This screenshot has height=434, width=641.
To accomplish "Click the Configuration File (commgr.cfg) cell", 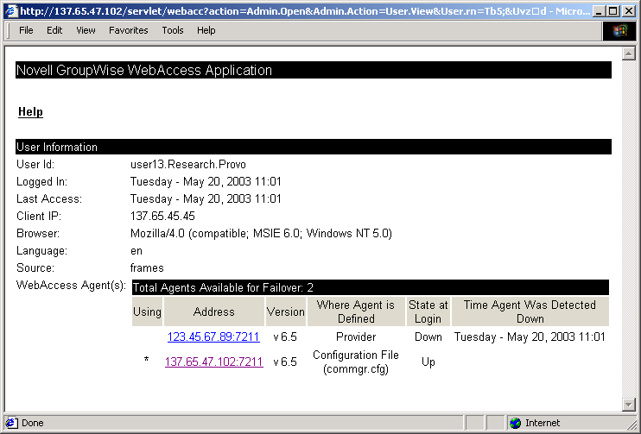I will (356, 362).
